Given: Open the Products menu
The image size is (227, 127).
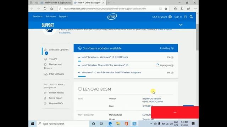Looking at the screenshot, I should pyautogui.click(x=38, y=17).
